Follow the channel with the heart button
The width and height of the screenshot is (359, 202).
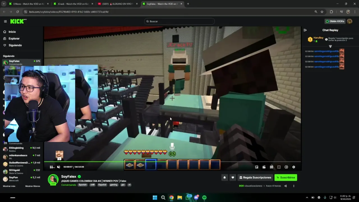point(233,177)
